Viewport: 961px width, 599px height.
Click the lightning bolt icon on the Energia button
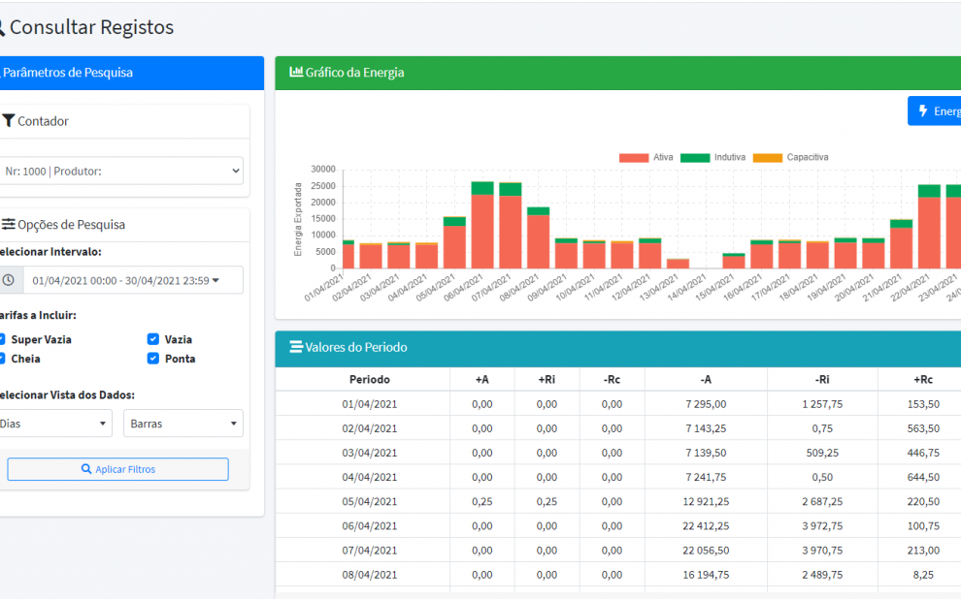pyautogui.click(x=922, y=111)
